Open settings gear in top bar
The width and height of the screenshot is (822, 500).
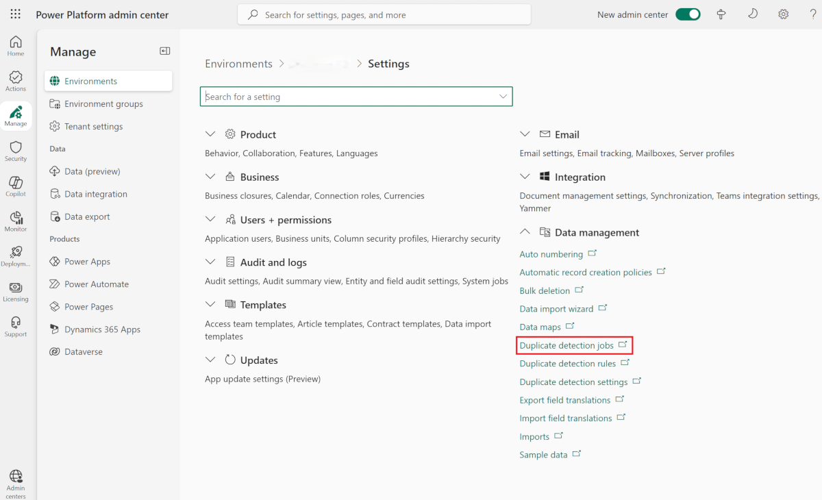(784, 14)
